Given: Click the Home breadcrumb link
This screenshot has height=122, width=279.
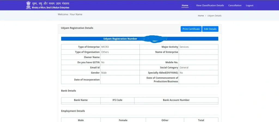Looking at the screenshot, I should click(x=201, y=16).
